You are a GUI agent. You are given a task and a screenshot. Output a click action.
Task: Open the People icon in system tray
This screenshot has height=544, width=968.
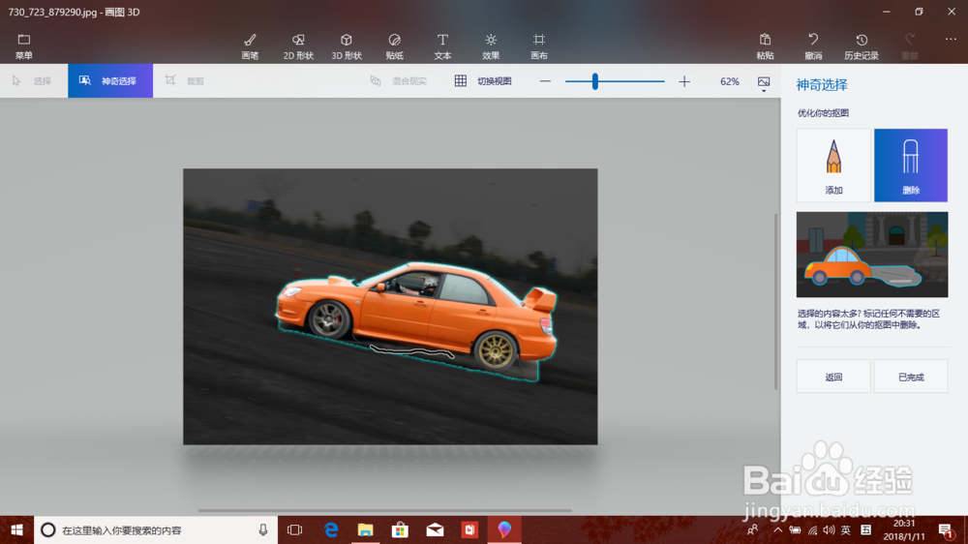coord(753,529)
